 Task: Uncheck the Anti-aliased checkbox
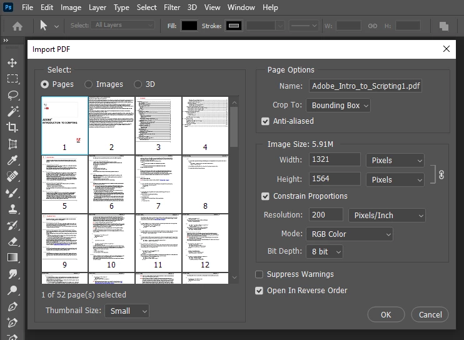click(265, 121)
